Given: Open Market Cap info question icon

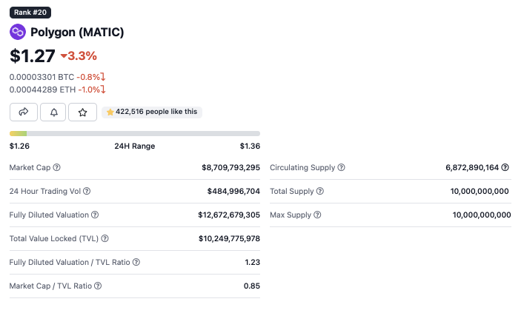Looking at the screenshot, I should point(57,167).
